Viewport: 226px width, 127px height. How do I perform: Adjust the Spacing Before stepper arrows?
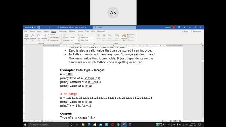pos(93,38)
